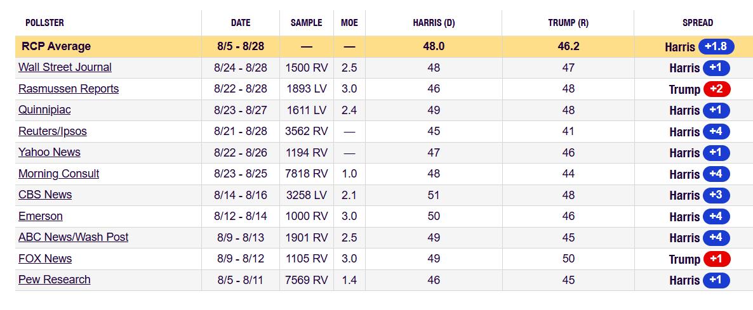
Task: Click the Quinnipiac pollster link
Action: coord(44,110)
